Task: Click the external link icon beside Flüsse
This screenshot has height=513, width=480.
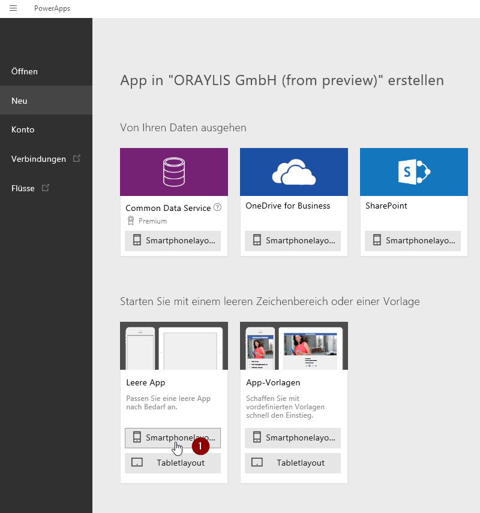Action: [x=45, y=188]
